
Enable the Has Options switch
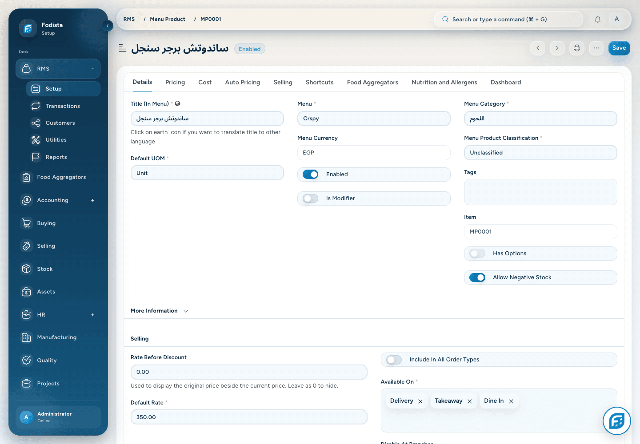point(477,254)
